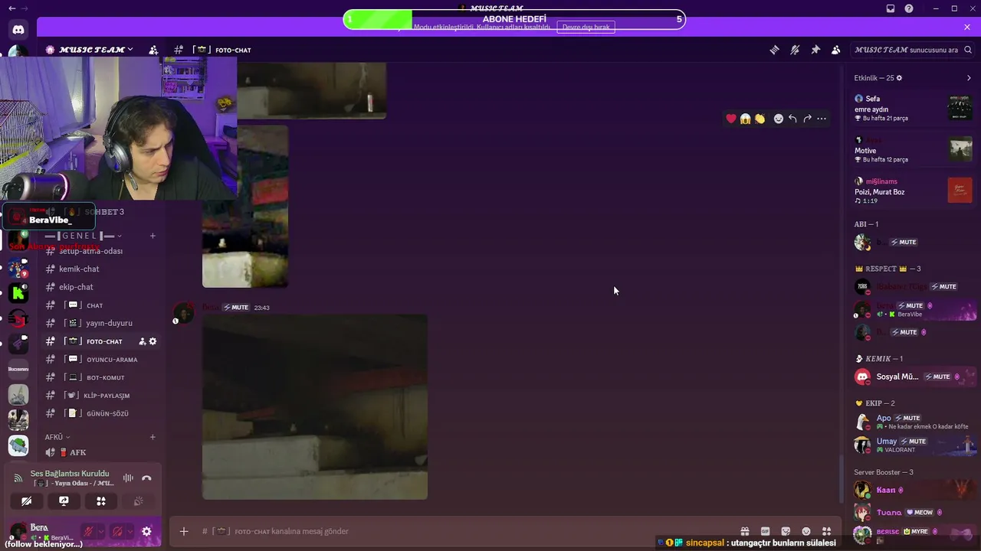Attach a file with plus button
The width and height of the screenshot is (981, 551).
[x=184, y=531]
